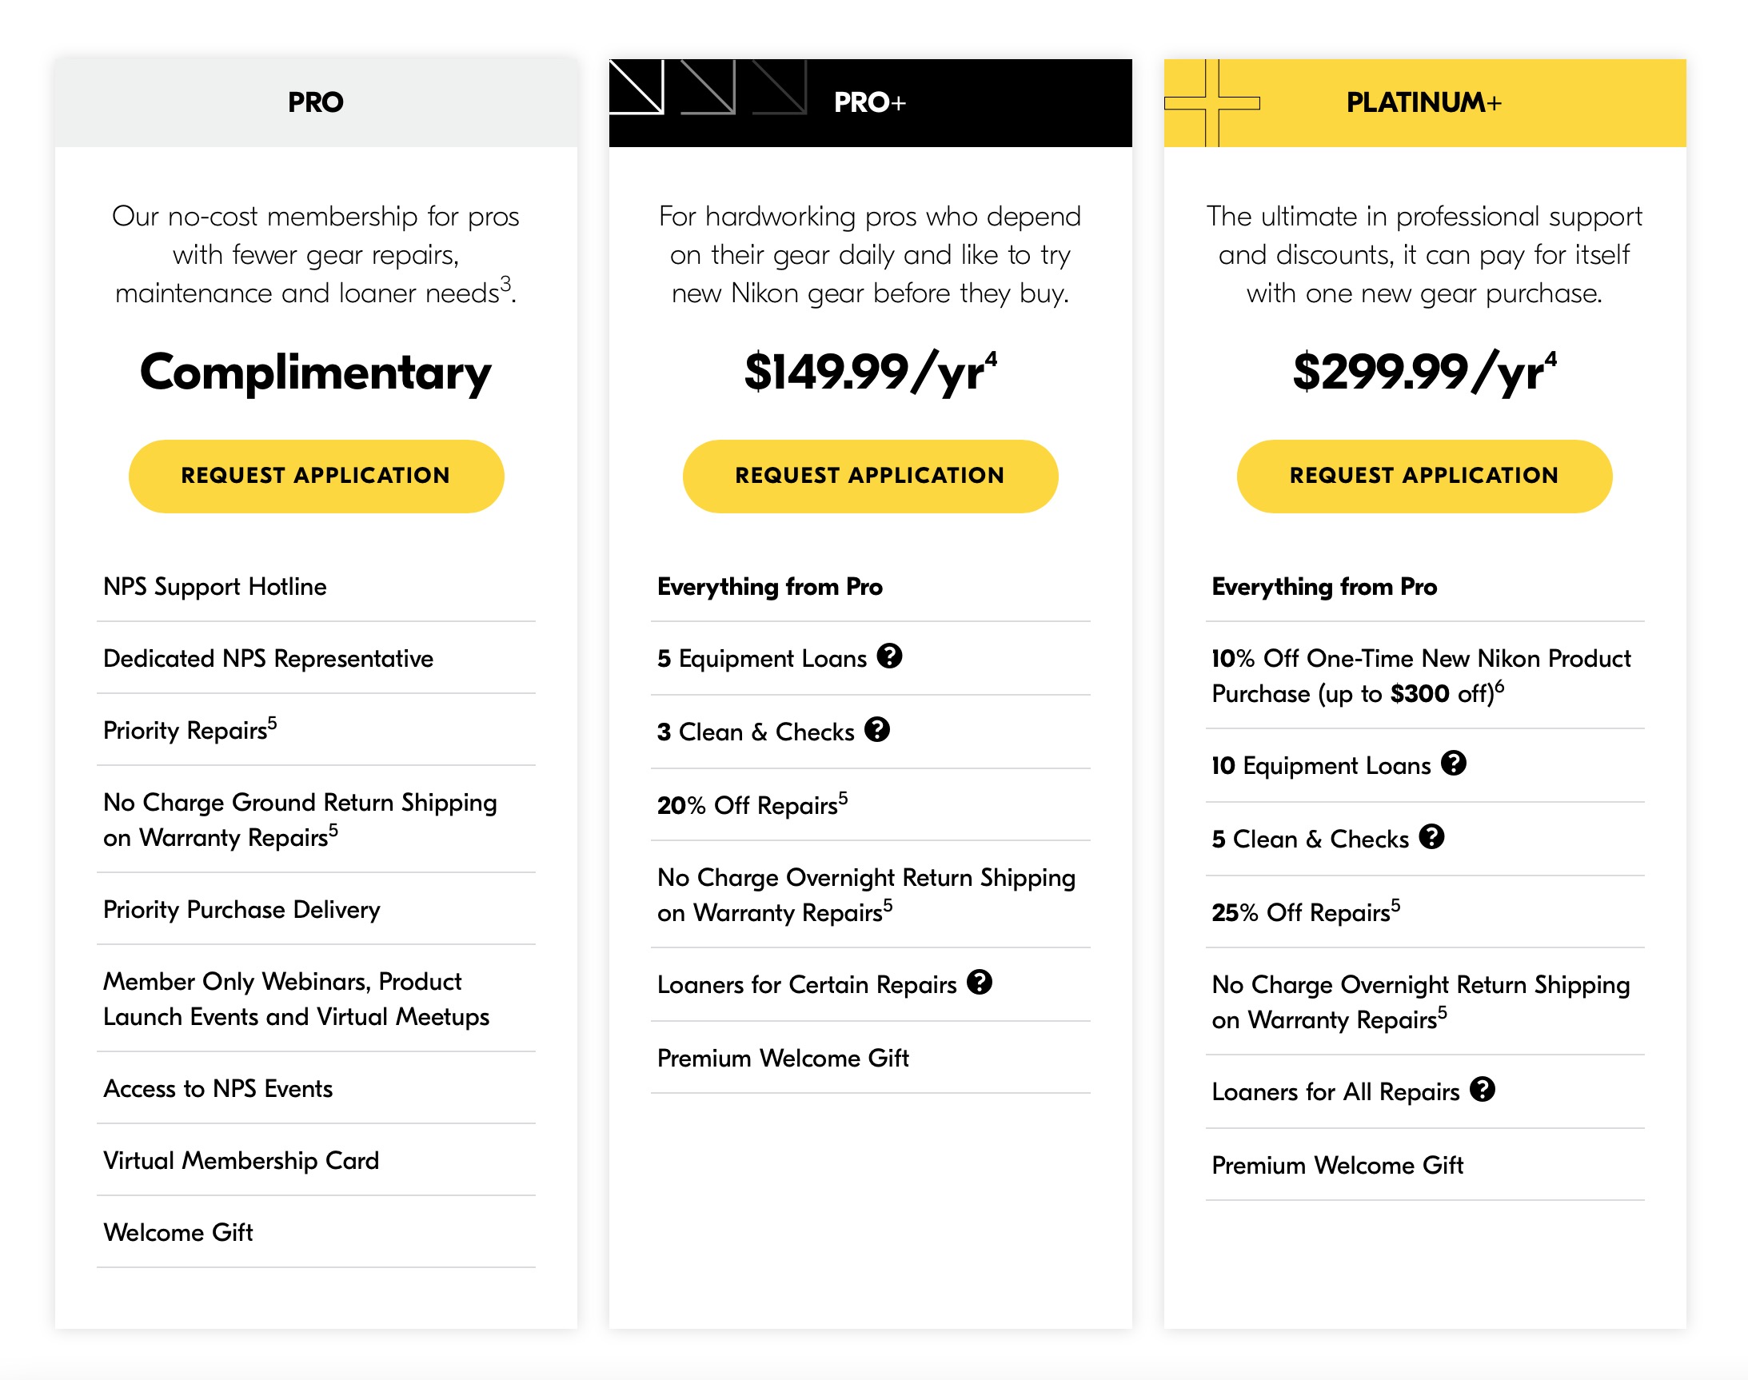This screenshot has height=1380, width=1748.
Task: Request application for the Platinum+ plan
Action: (x=1424, y=476)
